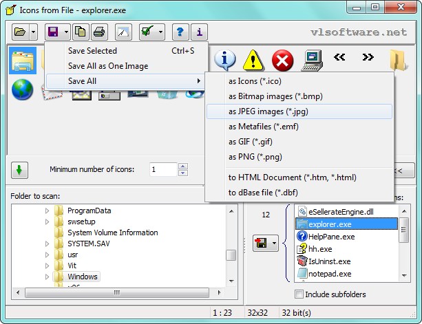422x324 pixels.
Task: Click the purple info 'i' toolbar icon
Action: 199,32
